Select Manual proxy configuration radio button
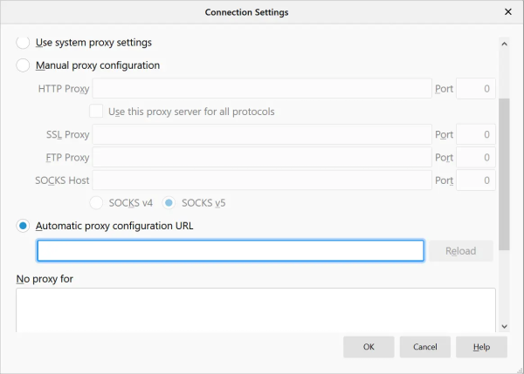Screen dimensions: 524x374 (24, 65)
